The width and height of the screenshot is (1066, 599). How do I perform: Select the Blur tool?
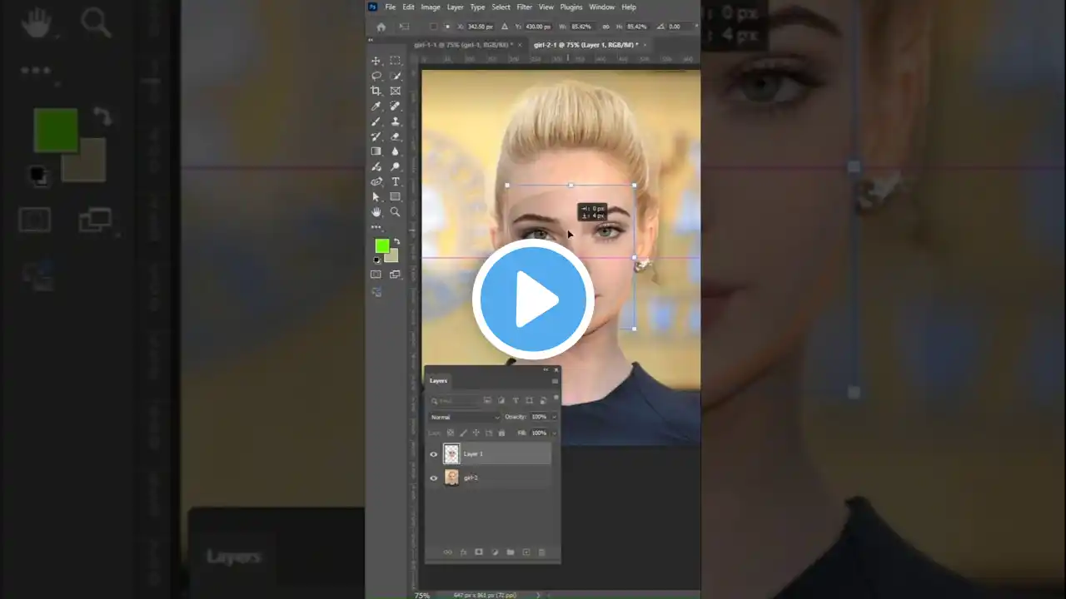pos(396,151)
